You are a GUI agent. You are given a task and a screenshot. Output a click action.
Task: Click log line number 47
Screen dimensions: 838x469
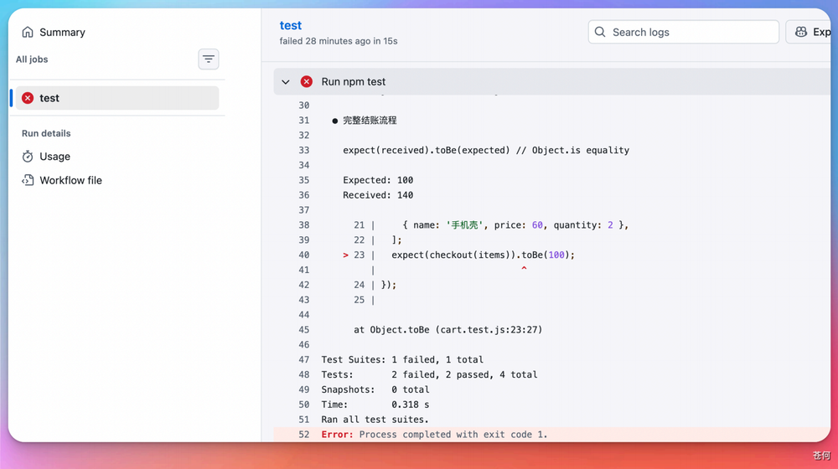303,359
